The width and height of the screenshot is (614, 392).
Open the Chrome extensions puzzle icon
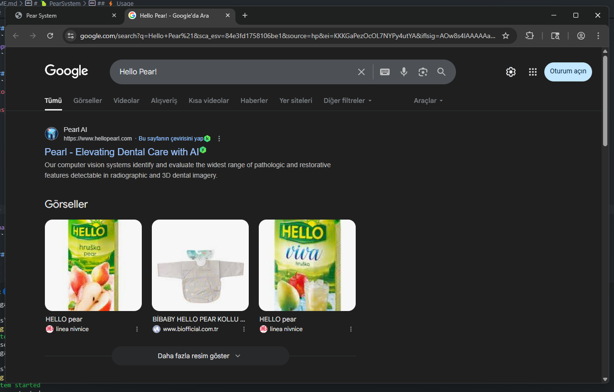[x=529, y=36]
